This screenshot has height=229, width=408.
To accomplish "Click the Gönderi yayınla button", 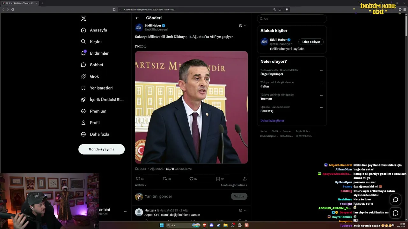I will [x=102, y=149].
